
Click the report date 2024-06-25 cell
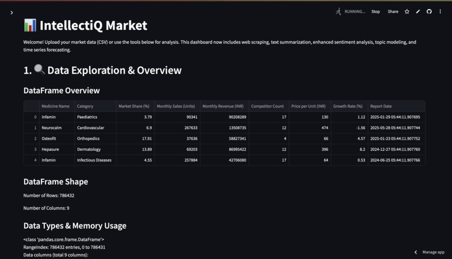[x=396, y=160]
